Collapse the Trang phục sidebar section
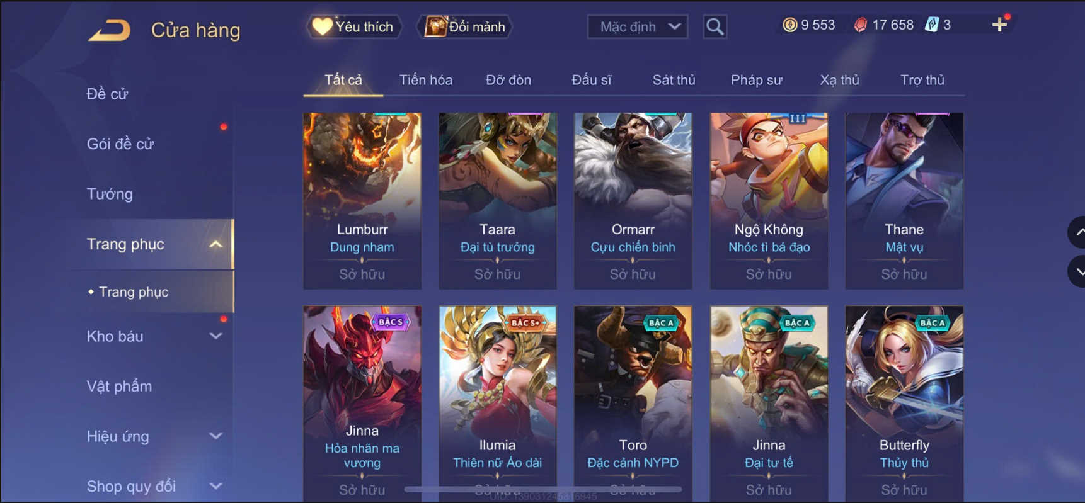The width and height of the screenshot is (1085, 503). [x=215, y=244]
